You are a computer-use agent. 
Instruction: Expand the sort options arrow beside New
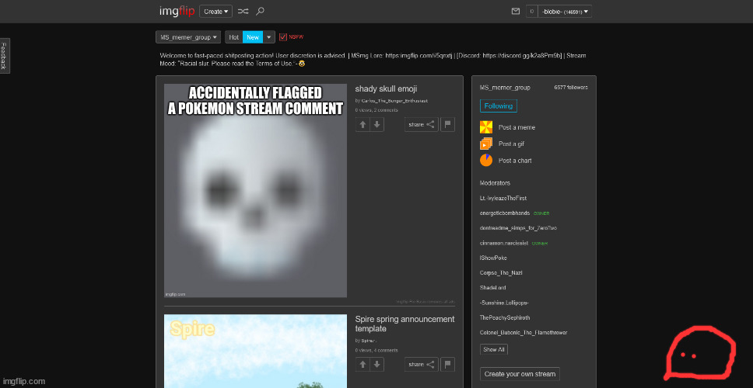[269, 37]
